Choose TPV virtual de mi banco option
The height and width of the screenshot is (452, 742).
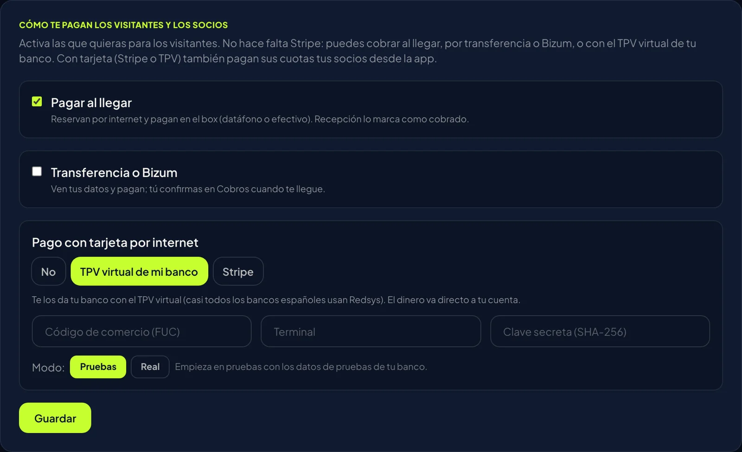(x=139, y=272)
